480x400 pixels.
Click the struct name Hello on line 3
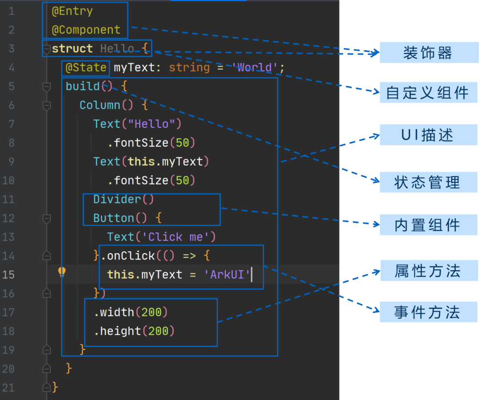[x=117, y=49]
